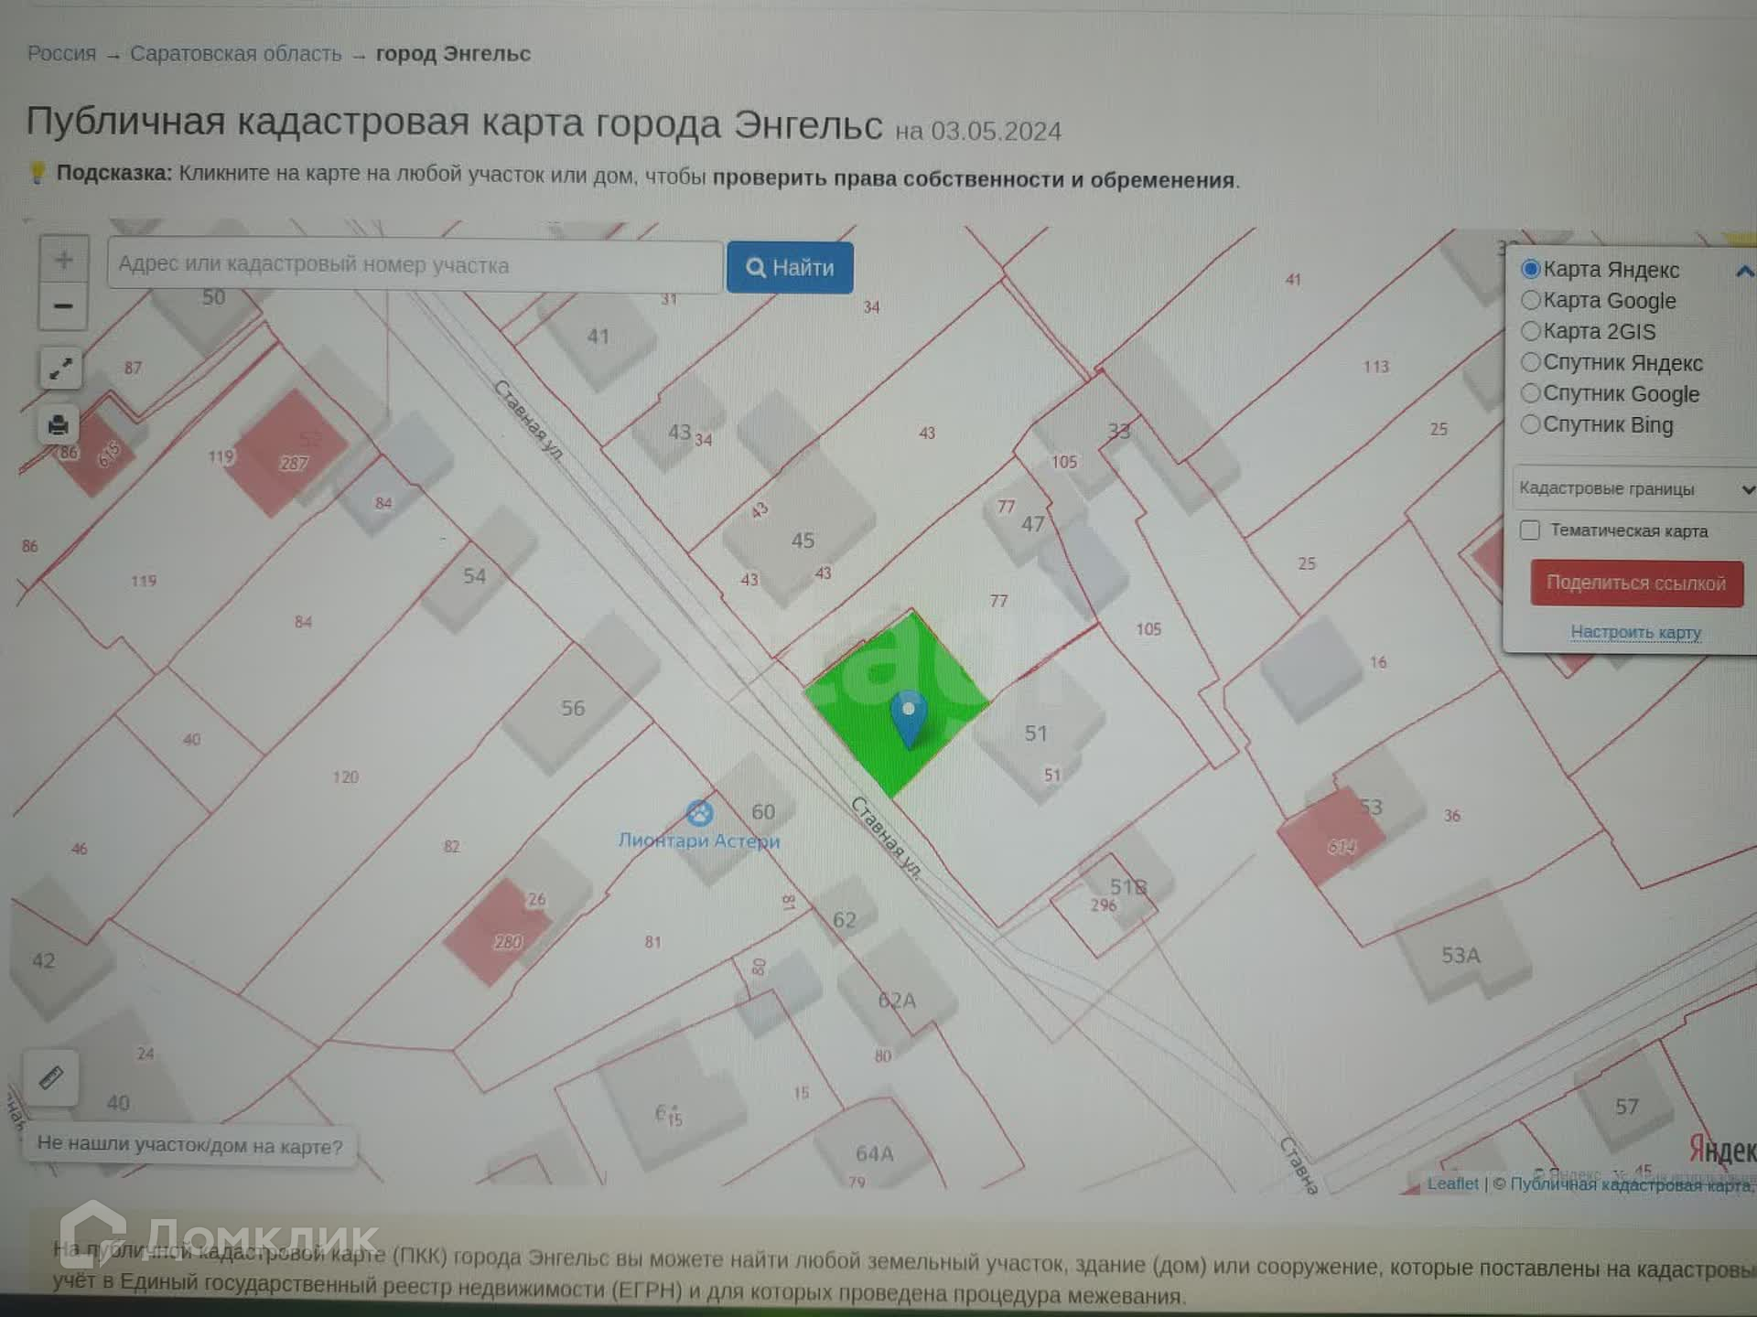This screenshot has height=1317, width=1757.
Task: Click the red parcel labeled 287
Action: pyautogui.click(x=291, y=452)
